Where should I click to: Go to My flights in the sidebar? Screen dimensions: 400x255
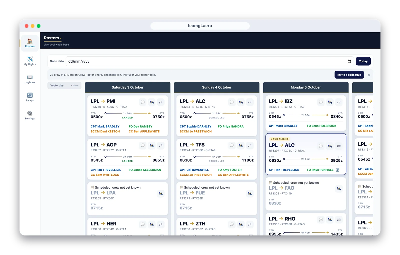(30, 61)
